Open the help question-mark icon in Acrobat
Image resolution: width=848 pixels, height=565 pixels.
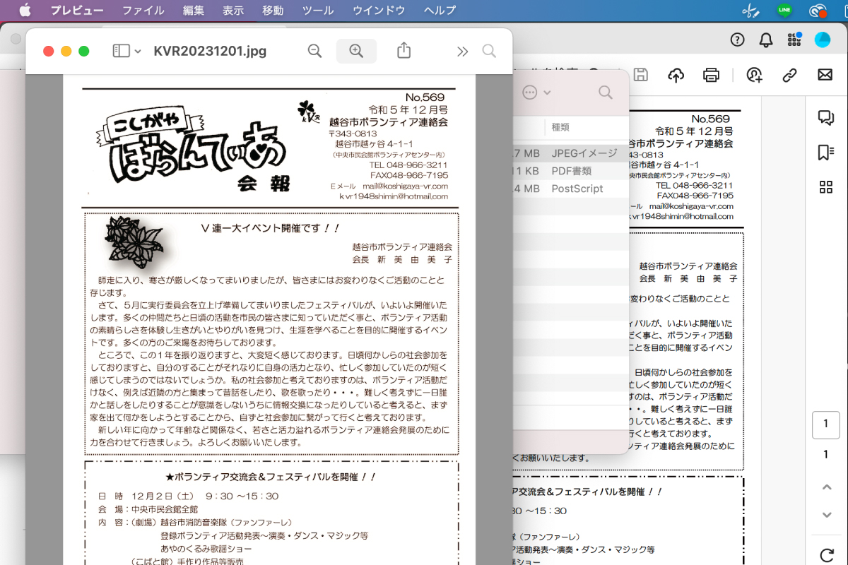pos(737,40)
